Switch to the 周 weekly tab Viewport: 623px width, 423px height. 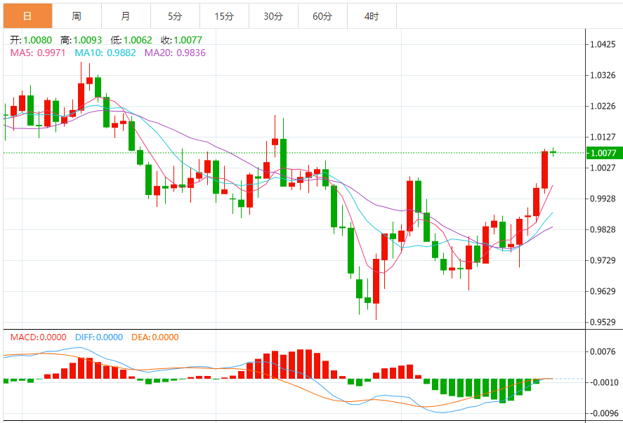(77, 16)
